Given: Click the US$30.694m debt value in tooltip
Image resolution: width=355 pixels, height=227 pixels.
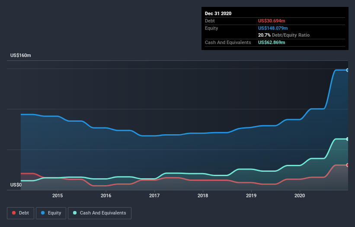Looking at the screenshot, I should (x=272, y=21).
